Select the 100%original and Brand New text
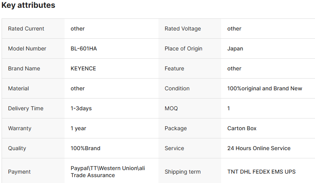 click(265, 88)
